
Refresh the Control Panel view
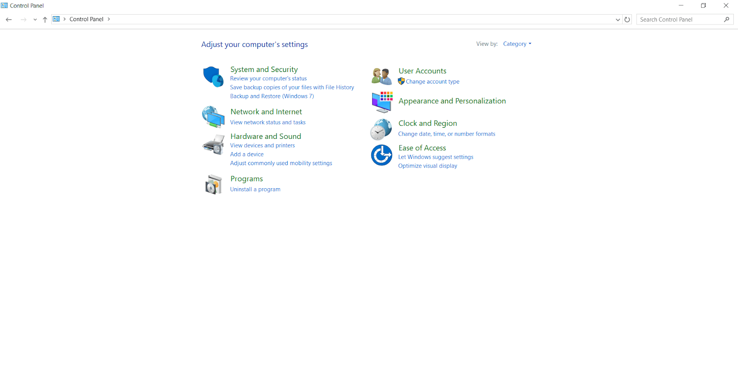pyautogui.click(x=627, y=19)
